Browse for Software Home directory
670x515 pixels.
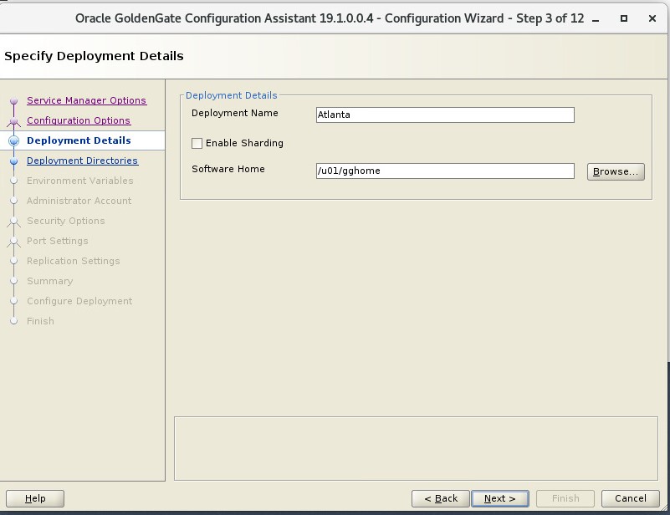(616, 171)
